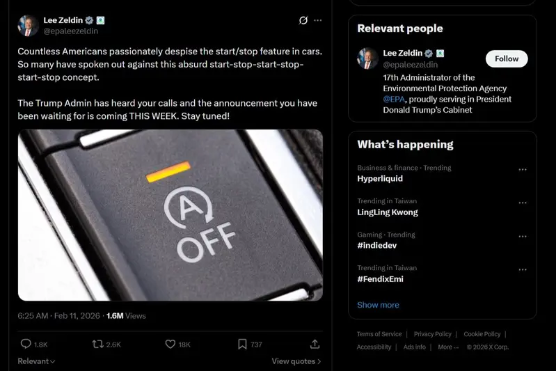Expand the Relevant replies sort dropdown
The width and height of the screenshot is (556, 371).
pyautogui.click(x=36, y=361)
